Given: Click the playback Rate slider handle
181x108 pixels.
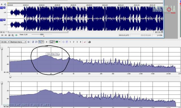Looking at the screenshot, I should click(x=42, y=34).
